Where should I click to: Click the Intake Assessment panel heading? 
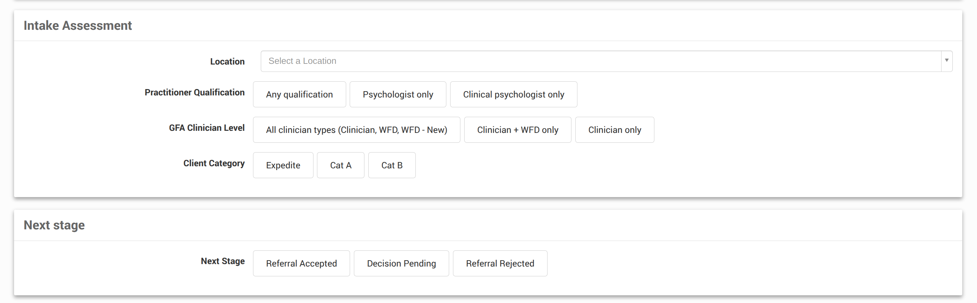[x=78, y=25]
